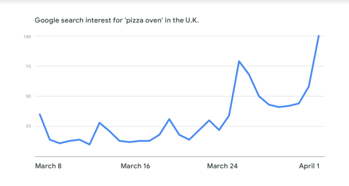Click the word "Google" in the title
The height and width of the screenshot is (186, 349).
pyautogui.click(x=47, y=21)
